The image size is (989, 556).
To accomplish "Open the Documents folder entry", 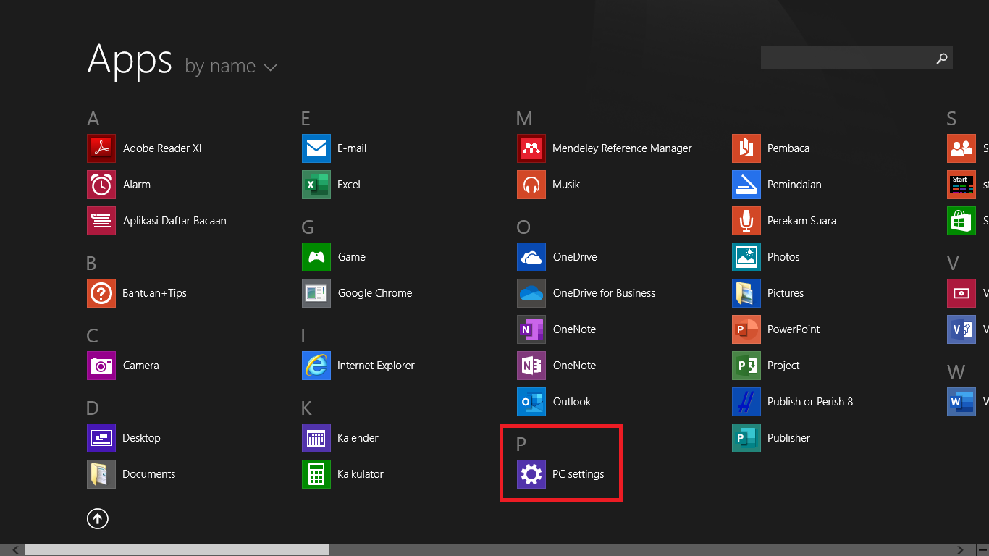I will [x=131, y=474].
